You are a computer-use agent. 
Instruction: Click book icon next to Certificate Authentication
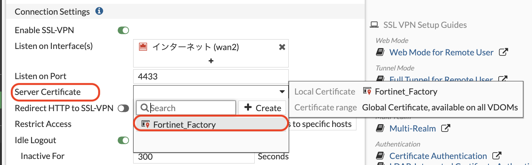[x=380, y=156]
